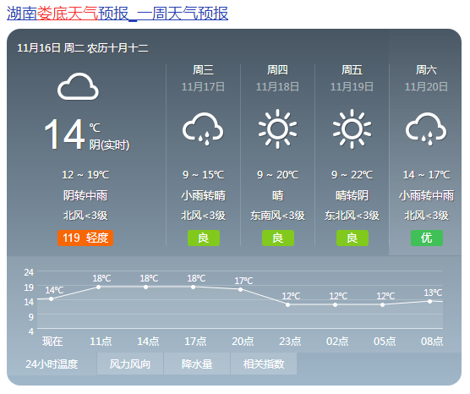The height and width of the screenshot is (394, 470).
Task: Switch to the 风力风向 tab
Action: click(130, 364)
